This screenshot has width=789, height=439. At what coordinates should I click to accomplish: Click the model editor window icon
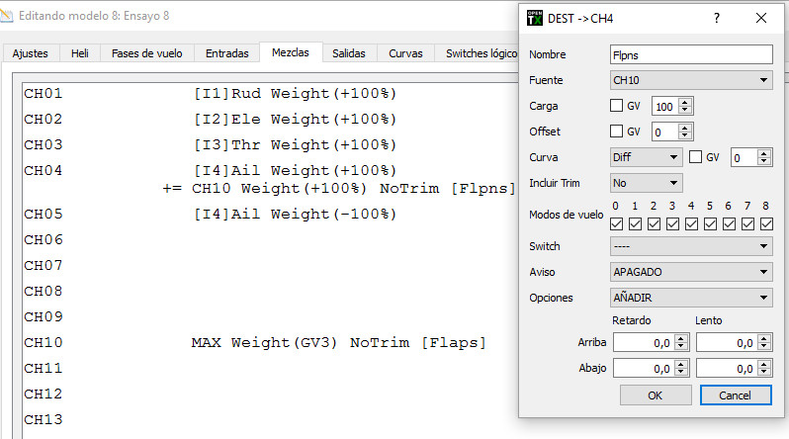(x=8, y=16)
